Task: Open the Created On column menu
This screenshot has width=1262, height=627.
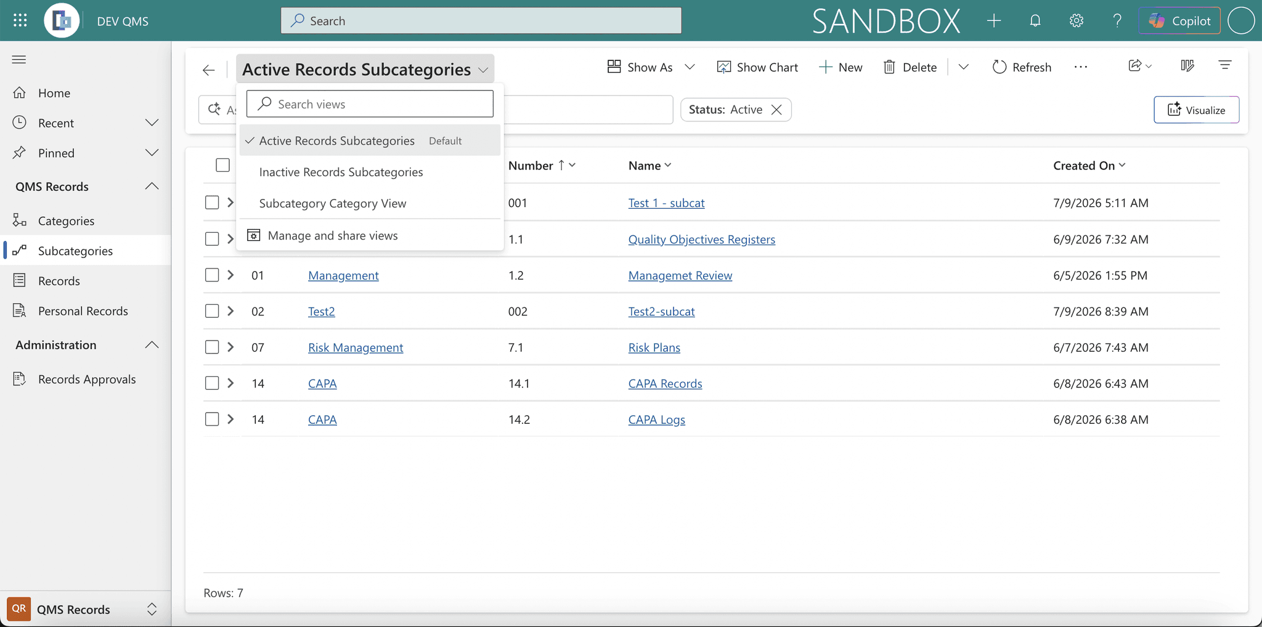Action: pyautogui.click(x=1089, y=165)
